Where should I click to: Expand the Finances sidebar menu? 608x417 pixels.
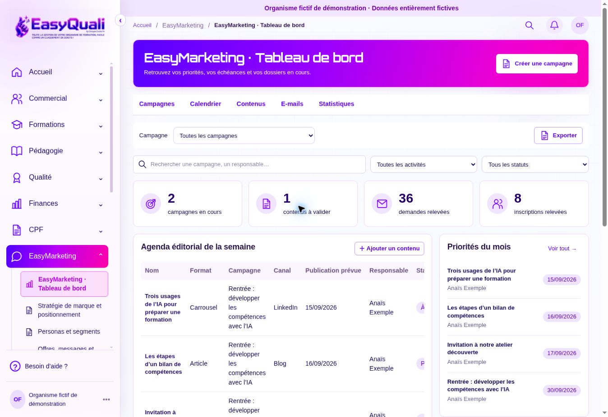57,204
